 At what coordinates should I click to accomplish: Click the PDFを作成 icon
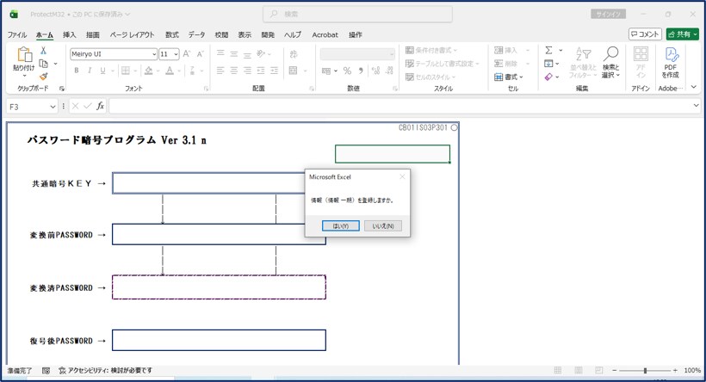pos(671,62)
